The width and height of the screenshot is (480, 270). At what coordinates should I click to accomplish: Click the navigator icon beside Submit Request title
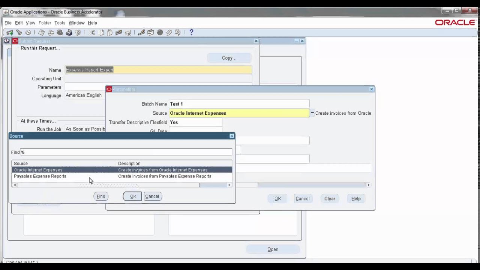[6, 41]
